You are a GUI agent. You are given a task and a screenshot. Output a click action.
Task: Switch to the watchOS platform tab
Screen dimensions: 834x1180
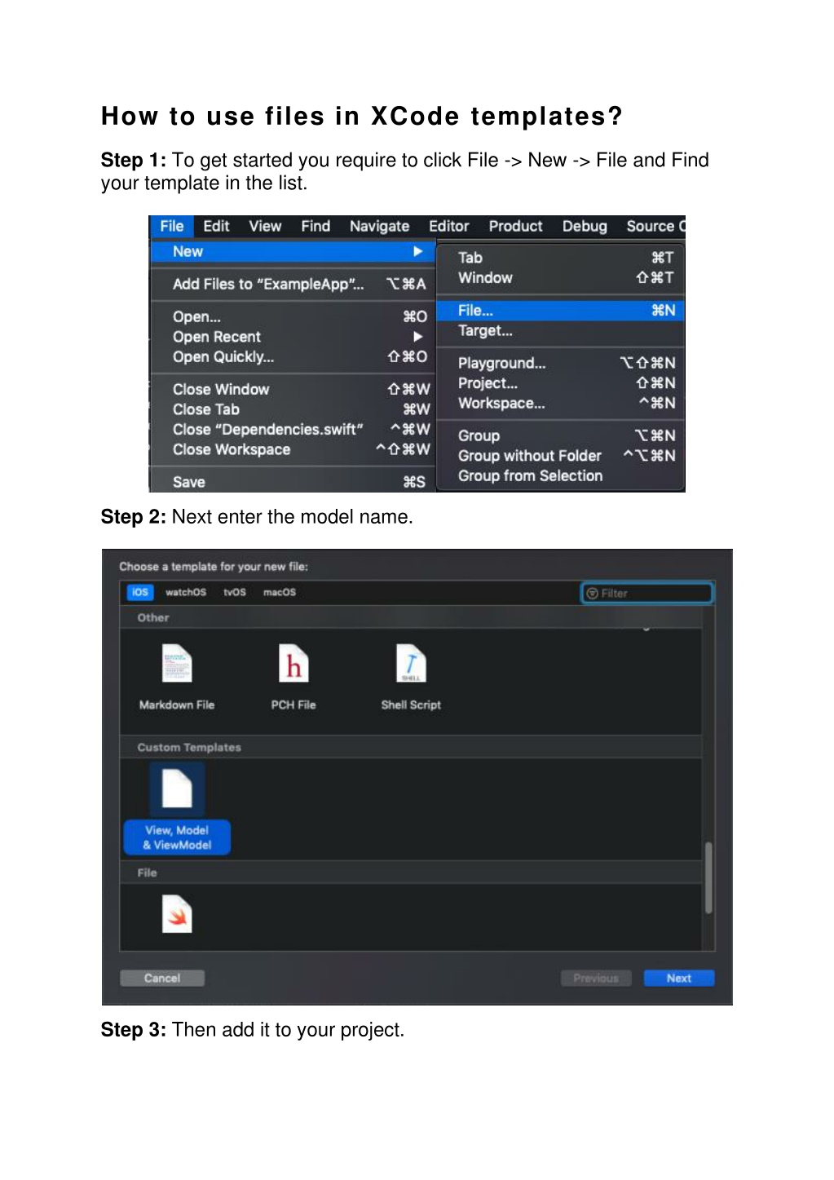[186, 592]
